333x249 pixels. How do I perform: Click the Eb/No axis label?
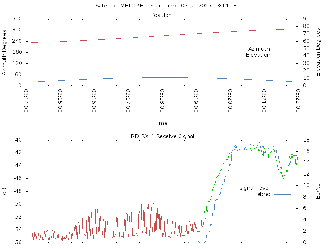click(318, 191)
